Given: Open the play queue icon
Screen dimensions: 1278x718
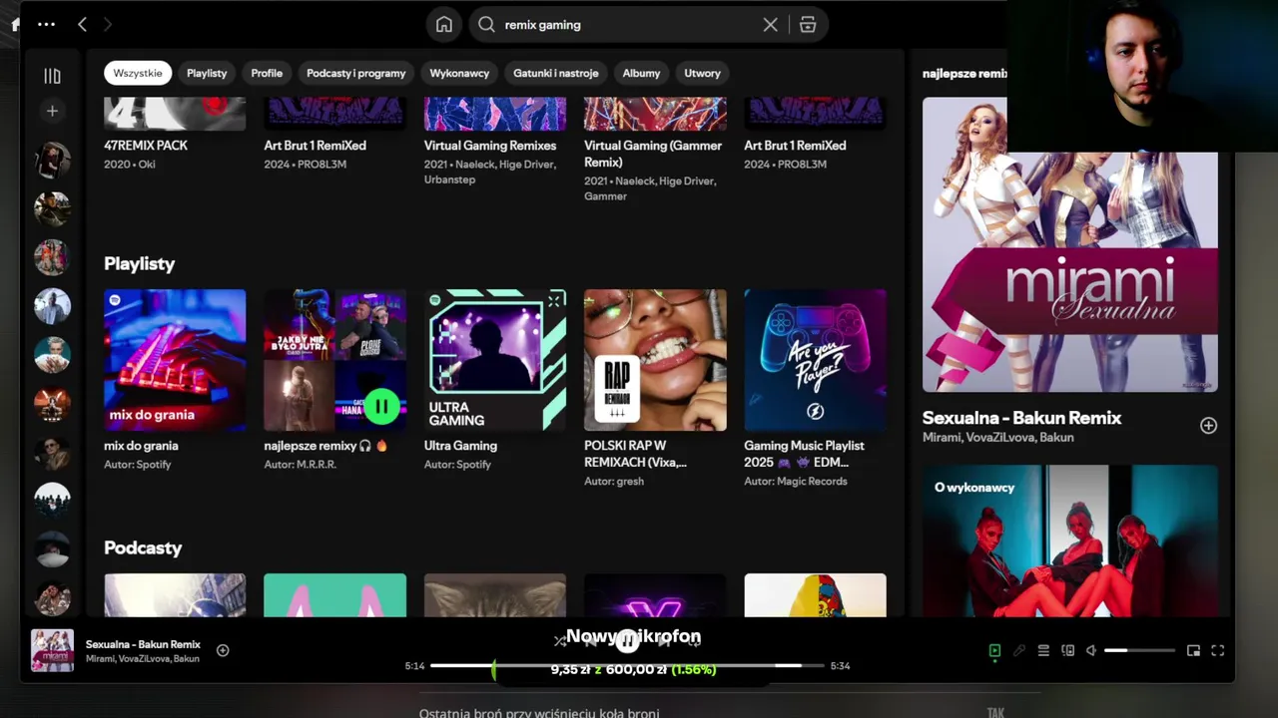Looking at the screenshot, I should (x=1043, y=650).
